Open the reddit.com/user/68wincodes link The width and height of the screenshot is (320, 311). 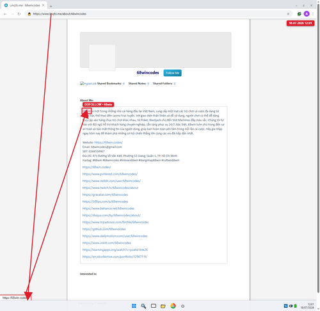click(111, 181)
